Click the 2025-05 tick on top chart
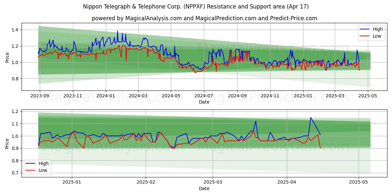This screenshot has width=392, height=196. click(368, 96)
